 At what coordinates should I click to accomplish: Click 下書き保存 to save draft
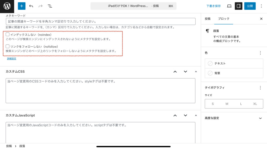pyautogui.click(x=213, y=6)
